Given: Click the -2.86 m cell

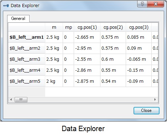Looking at the screenshot, I should point(87,70).
